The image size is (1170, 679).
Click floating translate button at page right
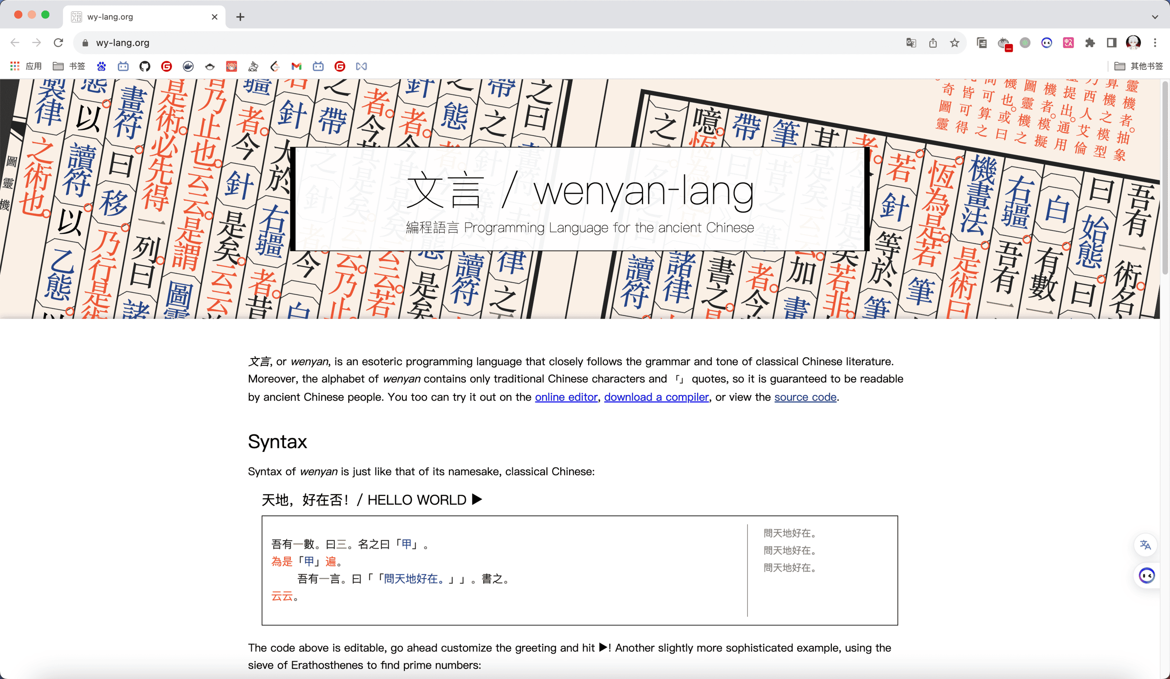coord(1146,545)
